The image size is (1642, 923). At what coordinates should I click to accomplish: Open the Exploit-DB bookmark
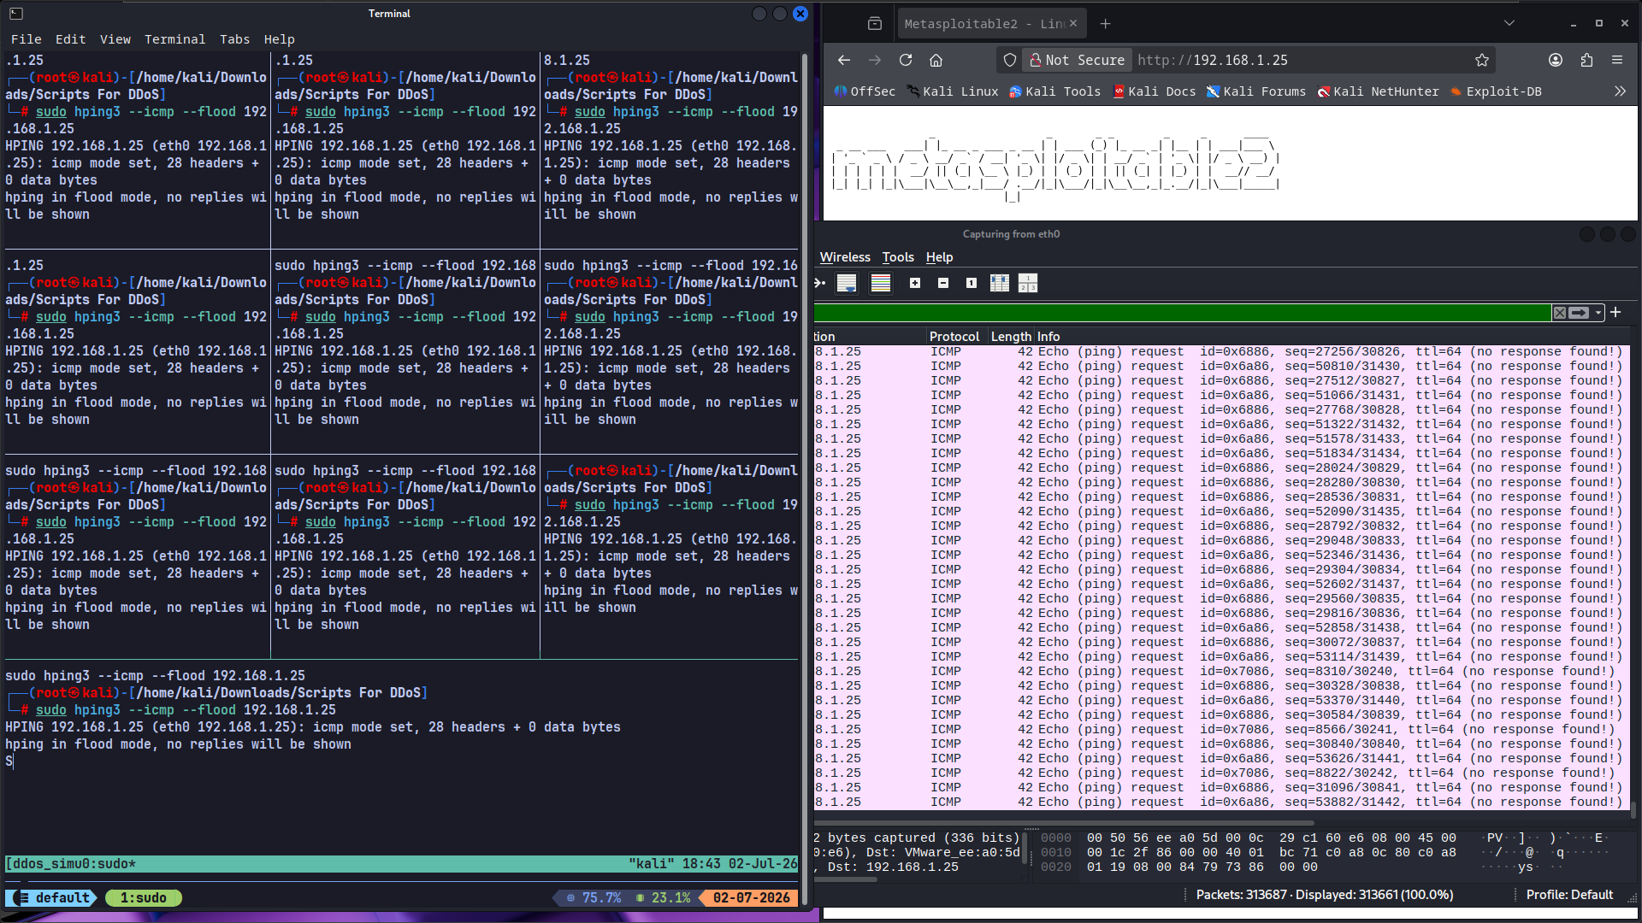coord(1497,91)
